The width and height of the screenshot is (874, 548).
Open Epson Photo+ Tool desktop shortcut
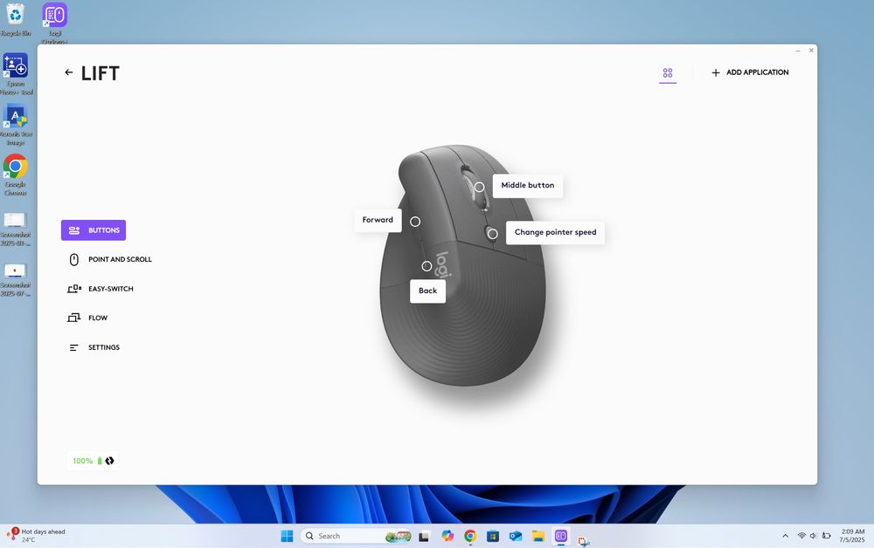point(16,73)
